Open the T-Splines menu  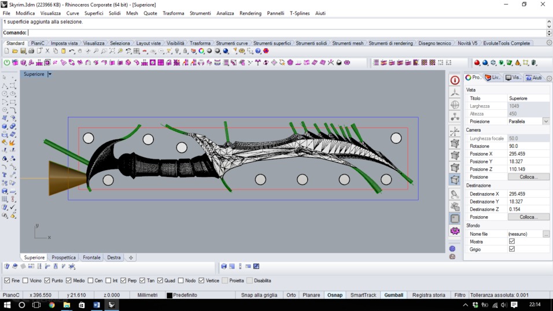300,13
